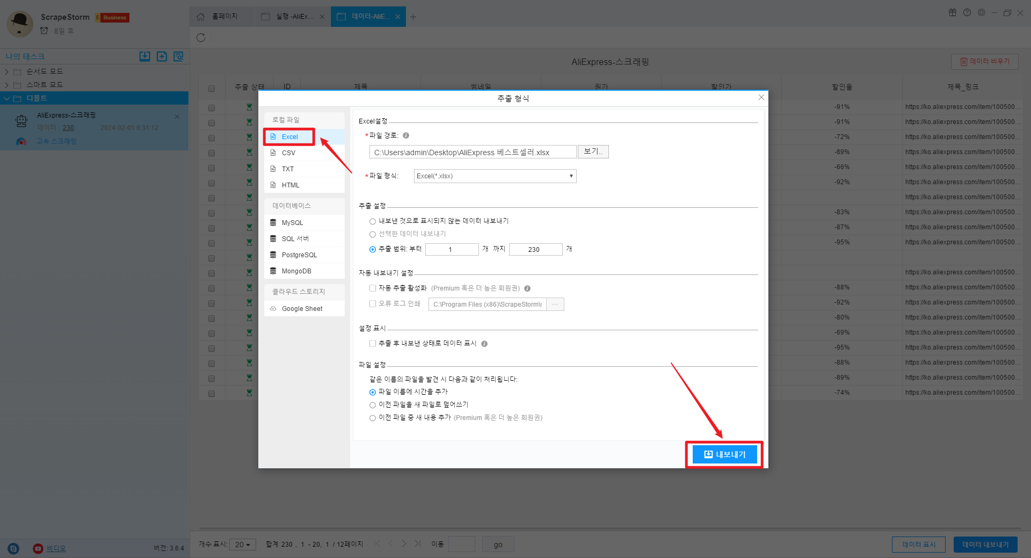Collapse the 디폴트 folder
This screenshot has width=1031, height=558.
point(6,98)
